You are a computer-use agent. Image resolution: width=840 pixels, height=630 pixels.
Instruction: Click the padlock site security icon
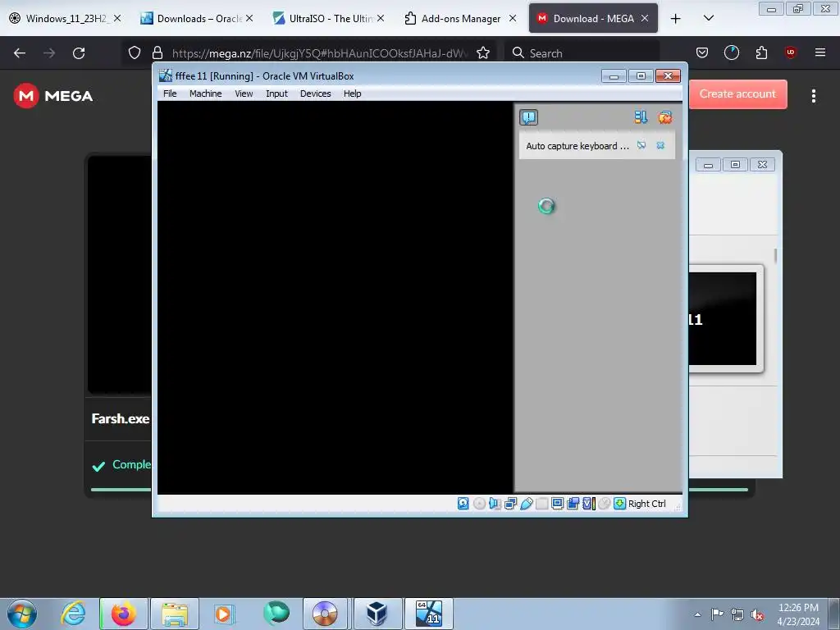[157, 52]
